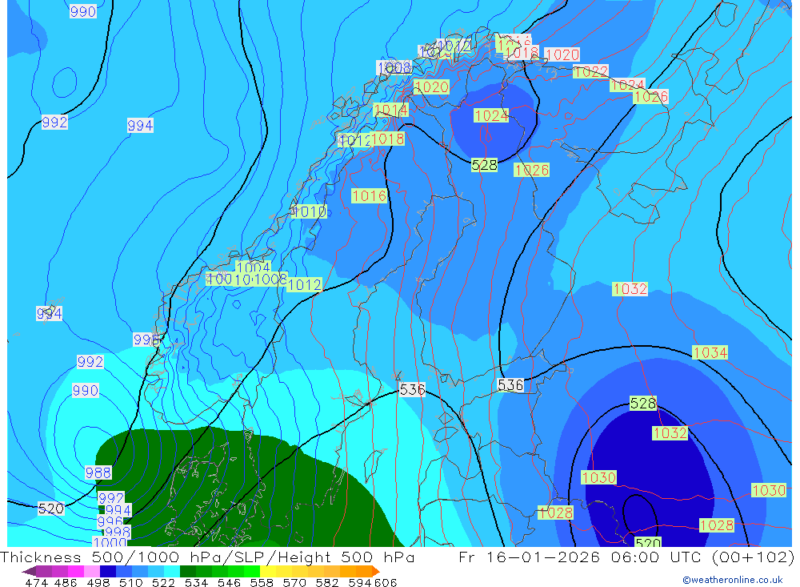Click the legend value "582"
Image resolution: width=800 pixels, height=587 pixels.
coord(326,582)
